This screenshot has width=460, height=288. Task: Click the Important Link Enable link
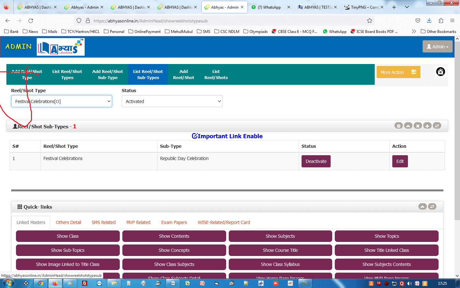[227, 136]
